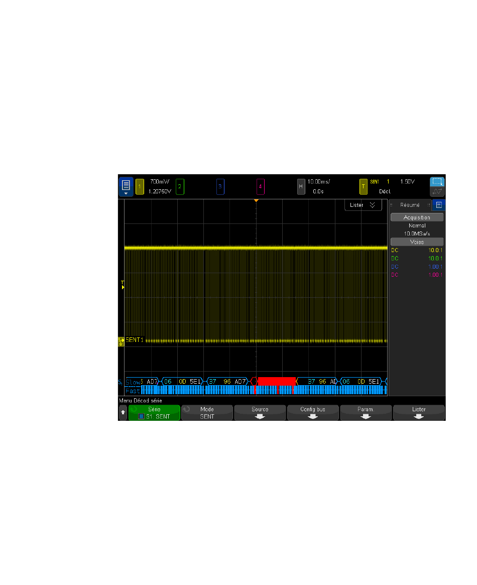Click the 10.00ms/ timebase value
Viewport: 477px width, 585px height.
(x=318, y=182)
